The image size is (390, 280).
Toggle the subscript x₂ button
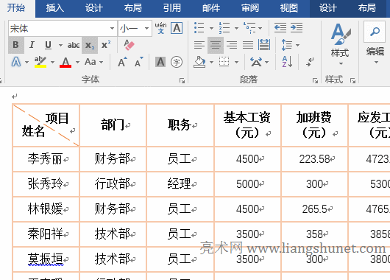click(x=90, y=45)
